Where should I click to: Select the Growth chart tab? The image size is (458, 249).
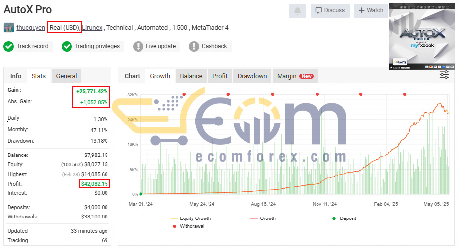pyautogui.click(x=160, y=76)
